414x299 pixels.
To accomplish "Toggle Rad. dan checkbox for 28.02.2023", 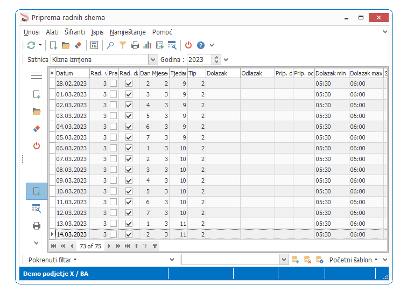I will pos(129,84).
